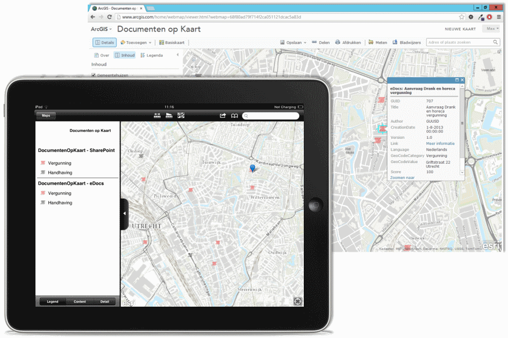Go back in the Chrome browser

click(x=93, y=17)
